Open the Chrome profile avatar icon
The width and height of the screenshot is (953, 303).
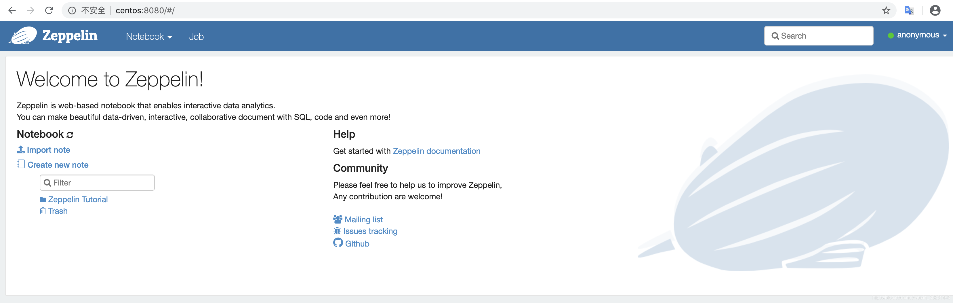tap(935, 10)
